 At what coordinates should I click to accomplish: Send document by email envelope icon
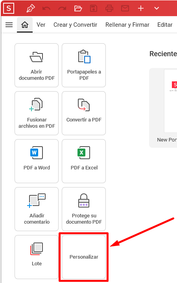(125, 8)
